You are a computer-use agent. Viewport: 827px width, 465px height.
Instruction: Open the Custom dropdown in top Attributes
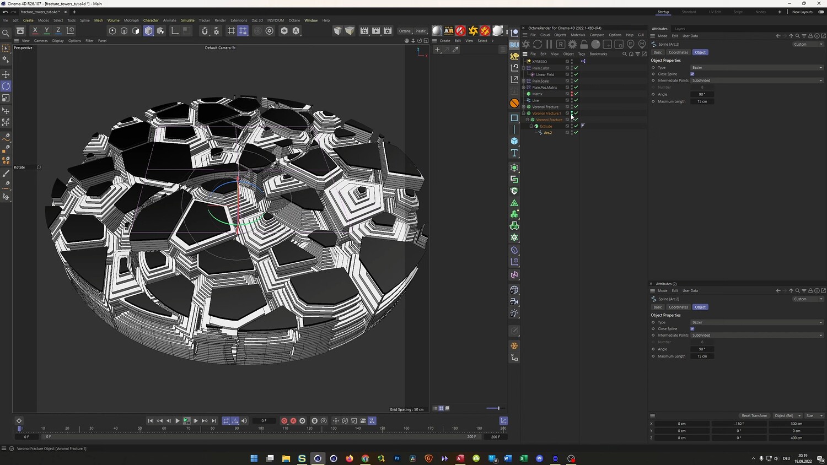click(x=808, y=44)
